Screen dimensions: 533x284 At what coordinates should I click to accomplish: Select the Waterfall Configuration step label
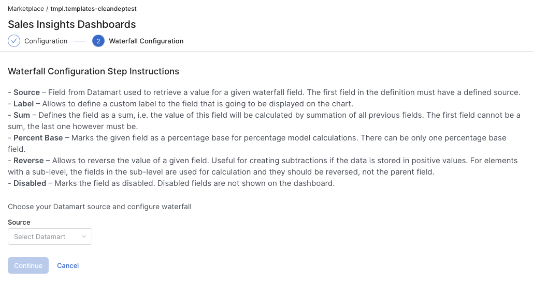click(146, 41)
